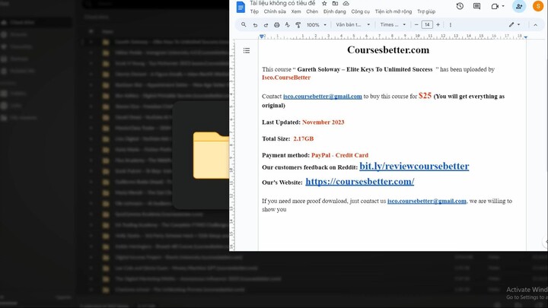The height and width of the screenshot is (308, 548).
Task: Click the font size field showing 14
Action: 427,25
